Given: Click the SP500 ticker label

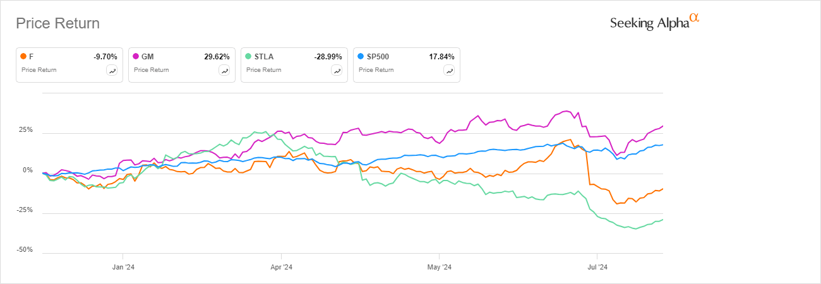Looking at the screenshot, I should (378, 56).
